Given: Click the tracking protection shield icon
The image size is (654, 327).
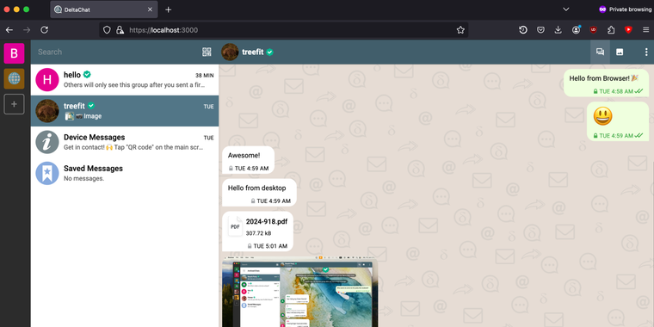Looking at the screenshot, I should click(108, 30).
